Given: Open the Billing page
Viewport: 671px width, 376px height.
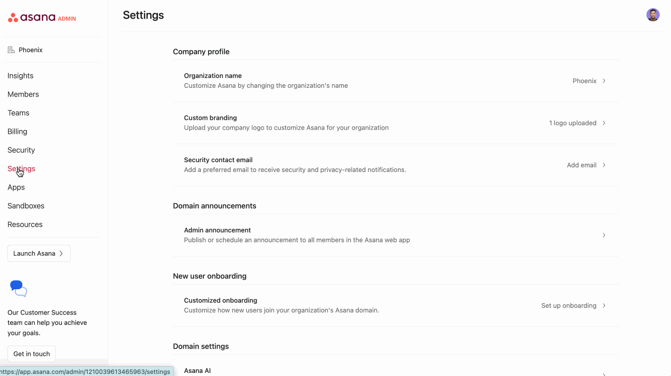Looking at the screenshot, I should coord(18,132).
